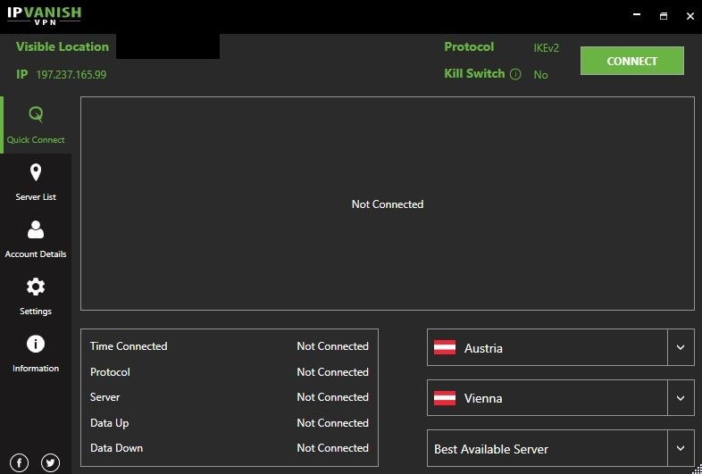
Task: Expand the Austria country dropdown
Action: coord(680,347)
